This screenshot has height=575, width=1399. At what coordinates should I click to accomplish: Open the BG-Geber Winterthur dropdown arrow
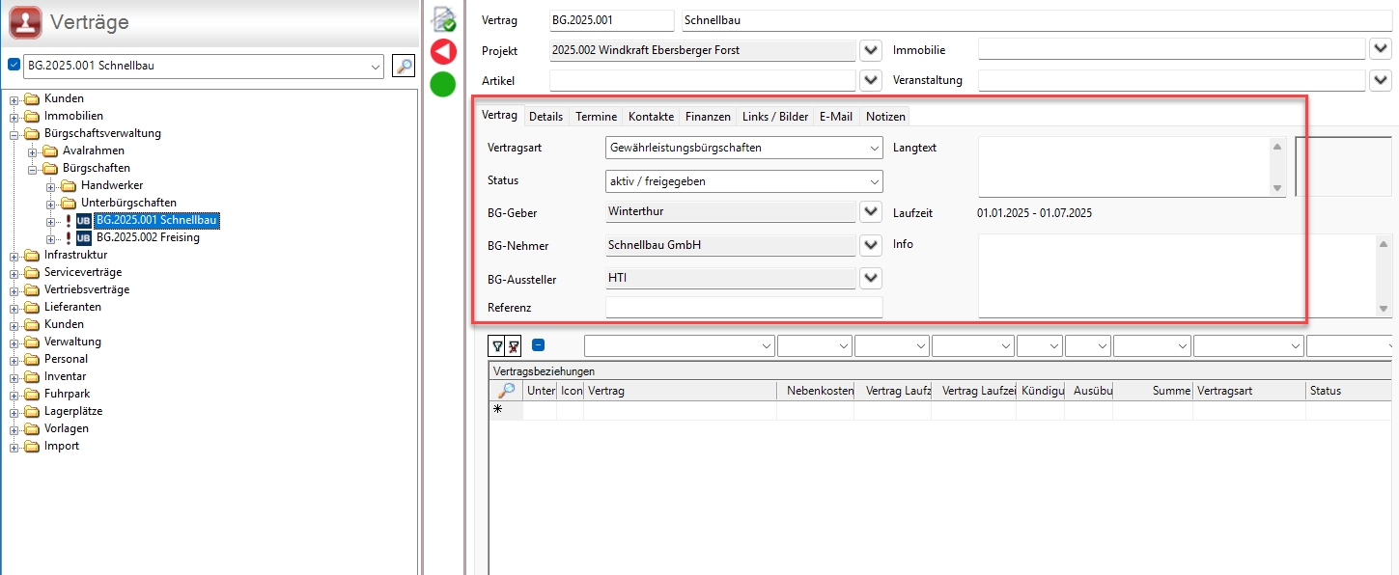(871, 212)
